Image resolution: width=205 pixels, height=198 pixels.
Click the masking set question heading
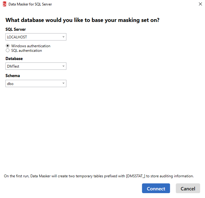[x=83, y=20]
